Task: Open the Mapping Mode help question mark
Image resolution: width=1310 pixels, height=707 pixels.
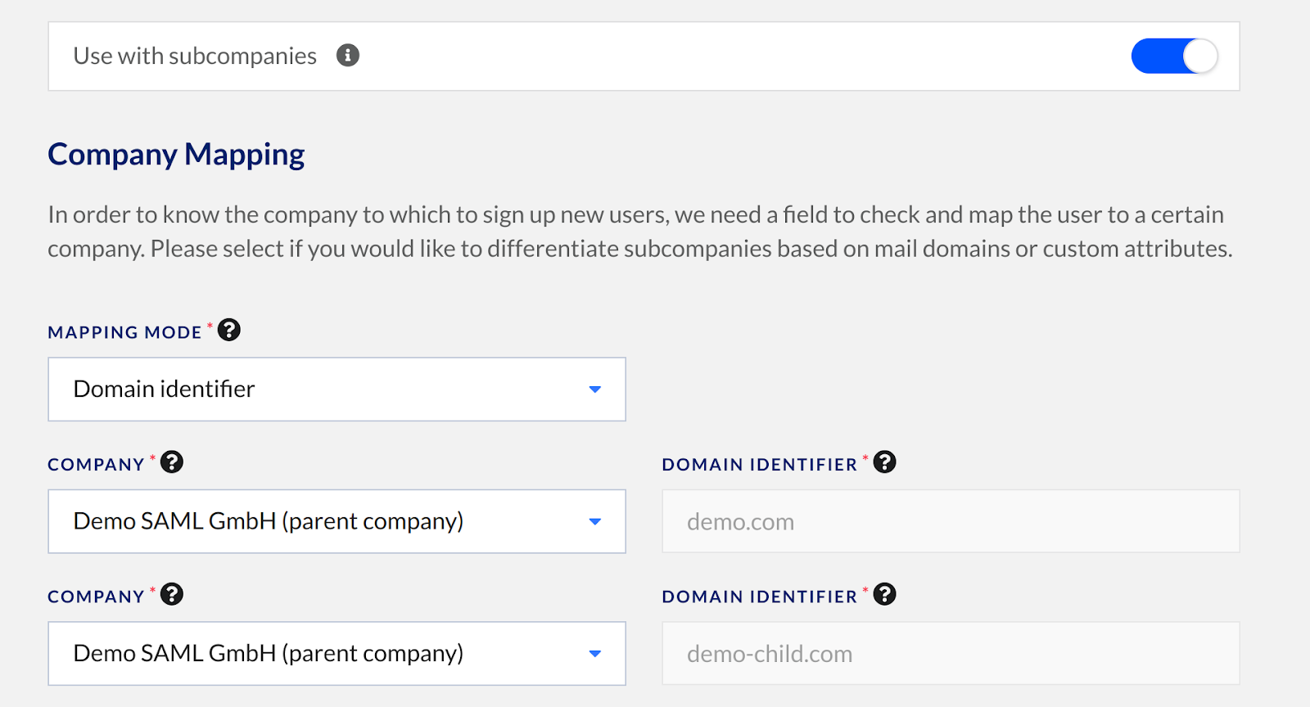Action: pyautogui.click(x=229, y=330)
